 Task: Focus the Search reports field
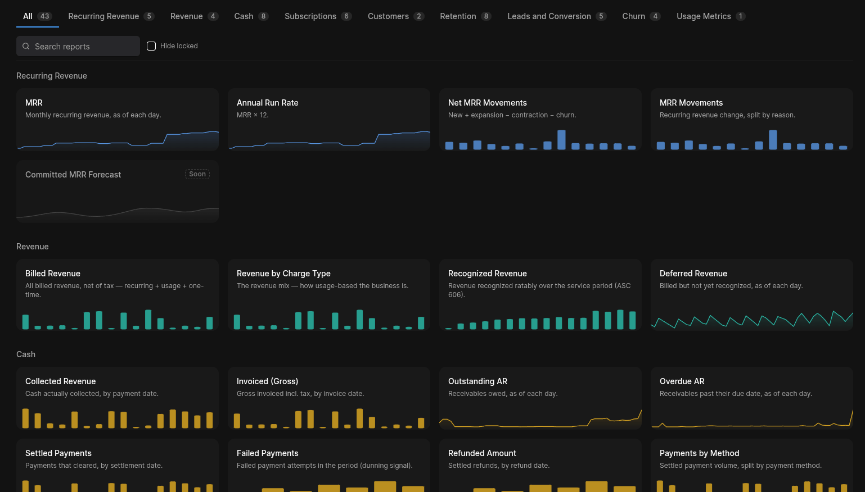coord(78,46)
